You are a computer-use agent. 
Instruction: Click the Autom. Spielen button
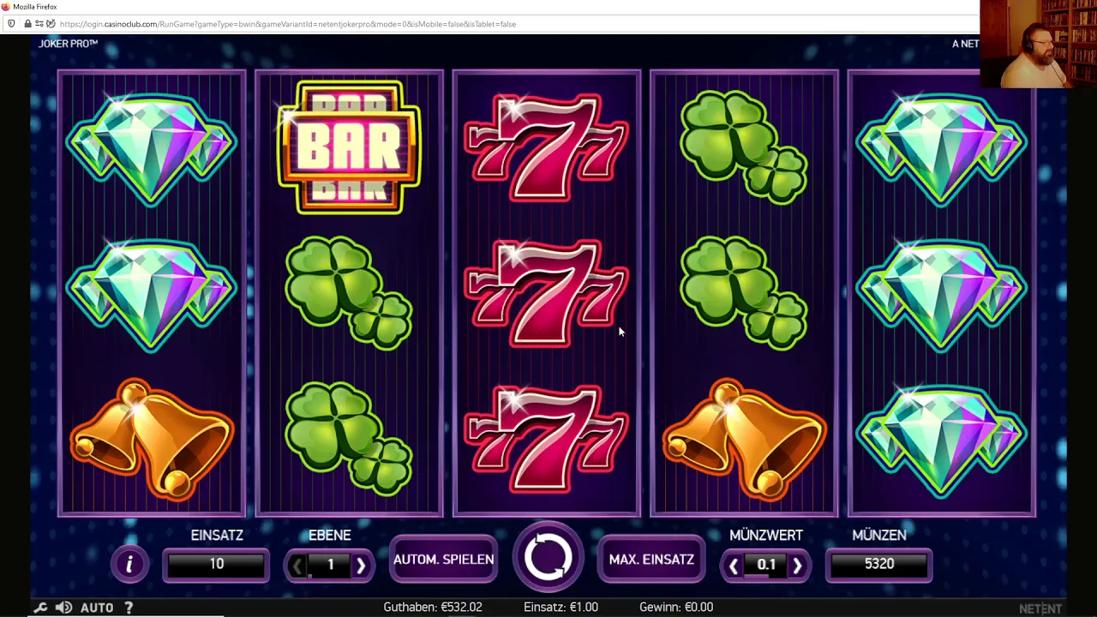tap(443, 560)
